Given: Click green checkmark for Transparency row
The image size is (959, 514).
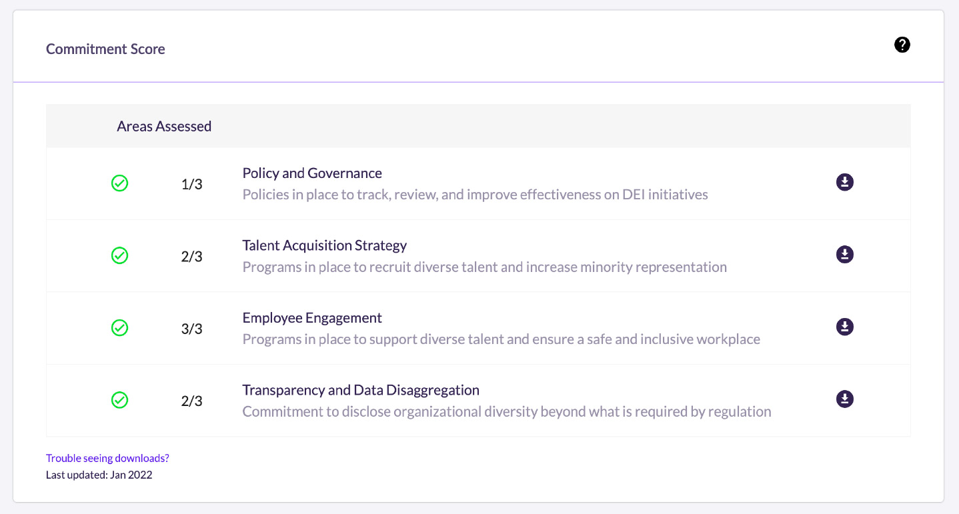Looking at the screenshot, I should click(x=119, y=400).
